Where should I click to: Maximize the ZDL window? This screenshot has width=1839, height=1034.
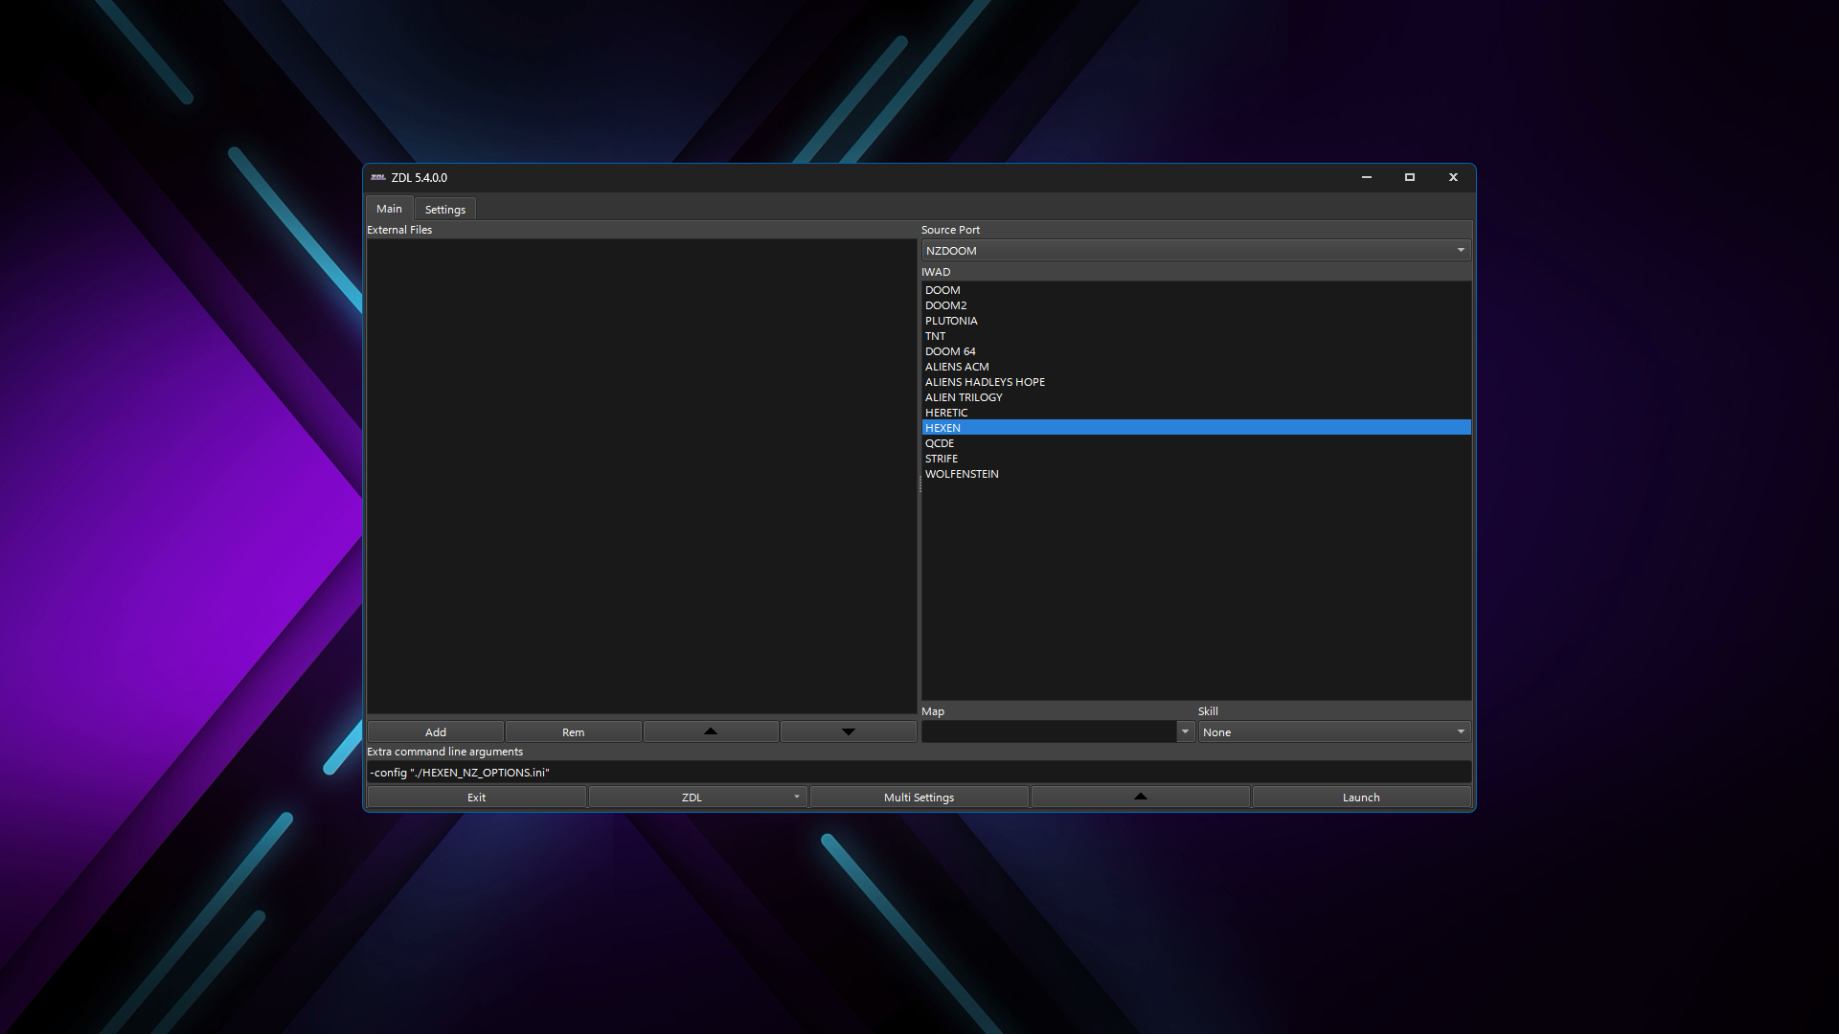[x=1409, y=177]
